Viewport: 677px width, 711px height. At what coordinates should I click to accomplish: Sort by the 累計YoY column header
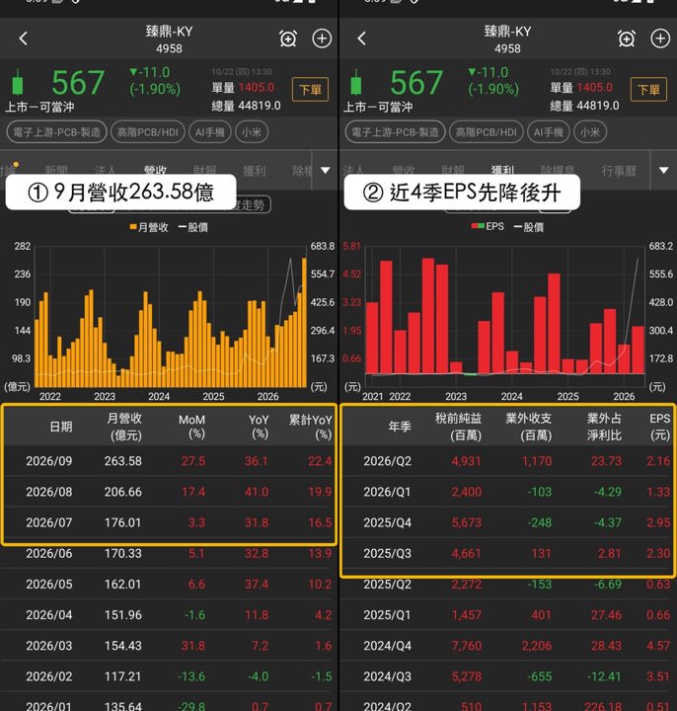(x=311, y=427)
